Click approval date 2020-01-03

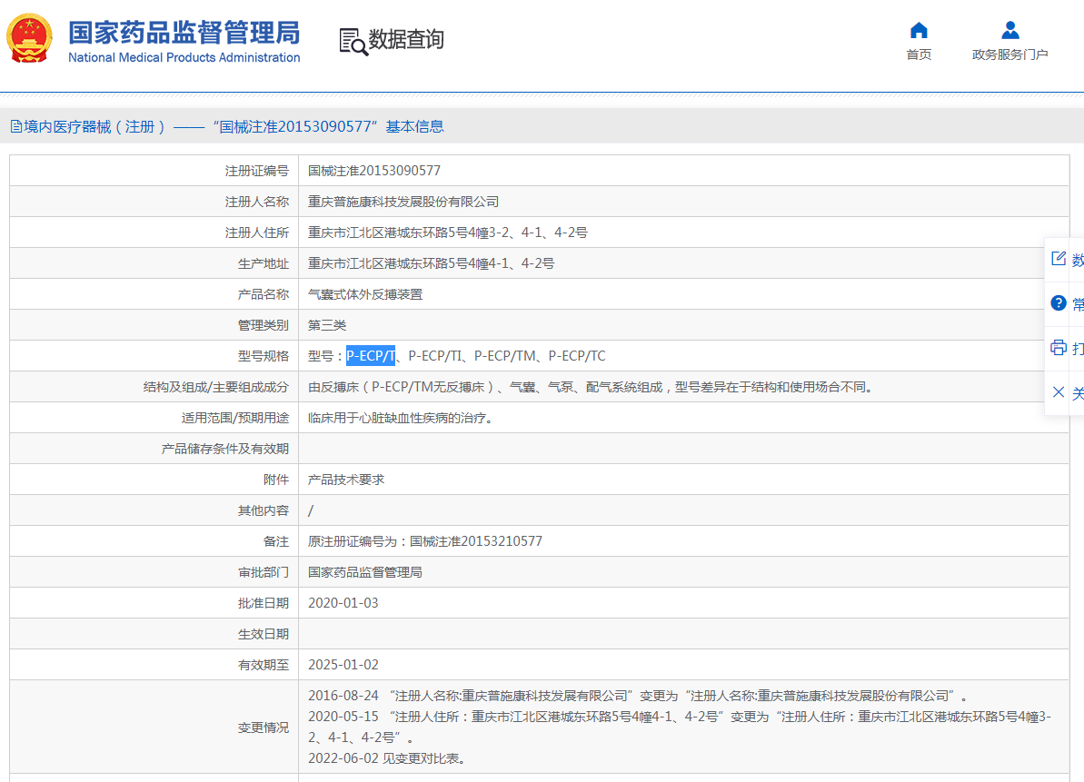[x=343, y=603]
